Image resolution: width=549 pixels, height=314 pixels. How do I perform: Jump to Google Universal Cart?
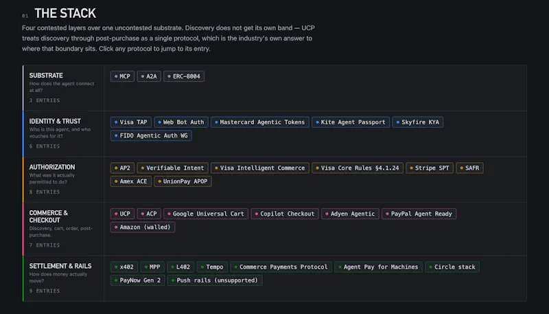click(206, 214)
